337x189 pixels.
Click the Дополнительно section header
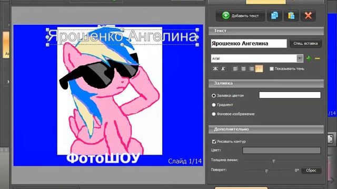[x=266, y=129]
